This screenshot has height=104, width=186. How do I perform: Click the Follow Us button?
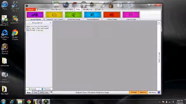46,89
